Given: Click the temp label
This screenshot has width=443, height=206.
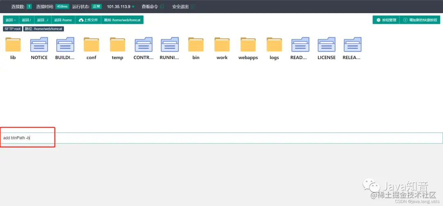Looking at the screenshot, I should pyautogui.click(x=118, y=57).
